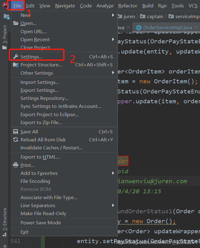This screenshot has height=248, width=200.
Task: Expand Line Separators submenu
Action: click(x=64, y=205)
